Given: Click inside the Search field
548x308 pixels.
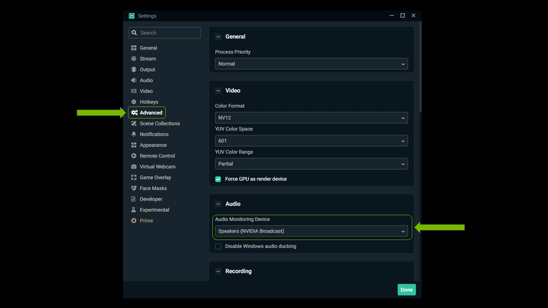Looking at the screenshot, I should click(165, 33).
